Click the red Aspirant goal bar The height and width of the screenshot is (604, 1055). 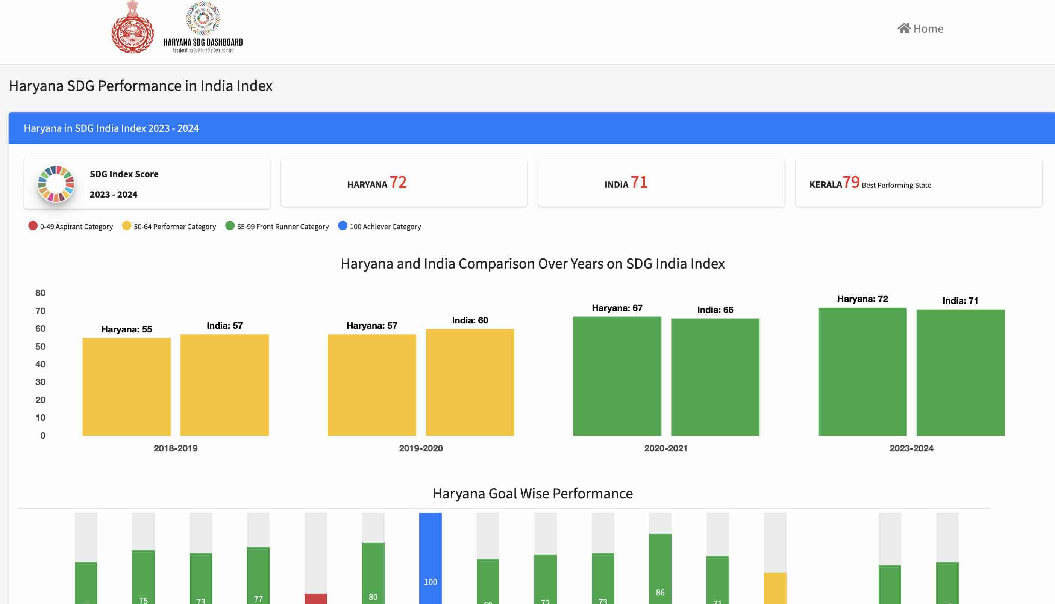[315, 599]
